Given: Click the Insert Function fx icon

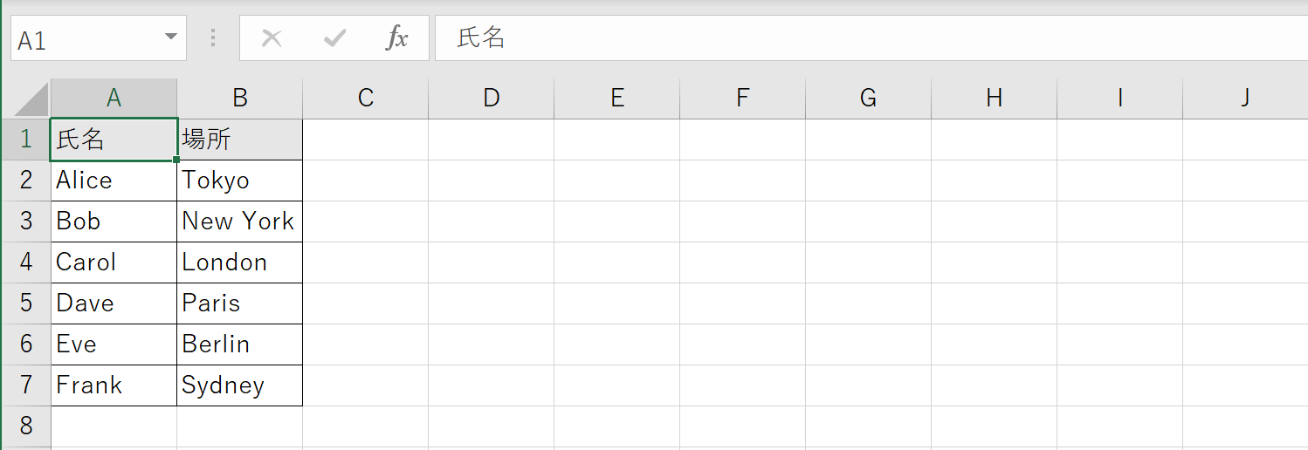Looking at the screenshot, I should pyautogui.click(x=397, y=38).
